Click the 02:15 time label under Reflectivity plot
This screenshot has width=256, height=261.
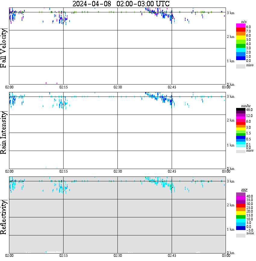64,256
